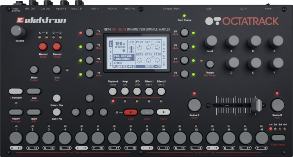293x157 pixels.
Task: Click the Tempo / Tap Tempo button
Action: 210,64
